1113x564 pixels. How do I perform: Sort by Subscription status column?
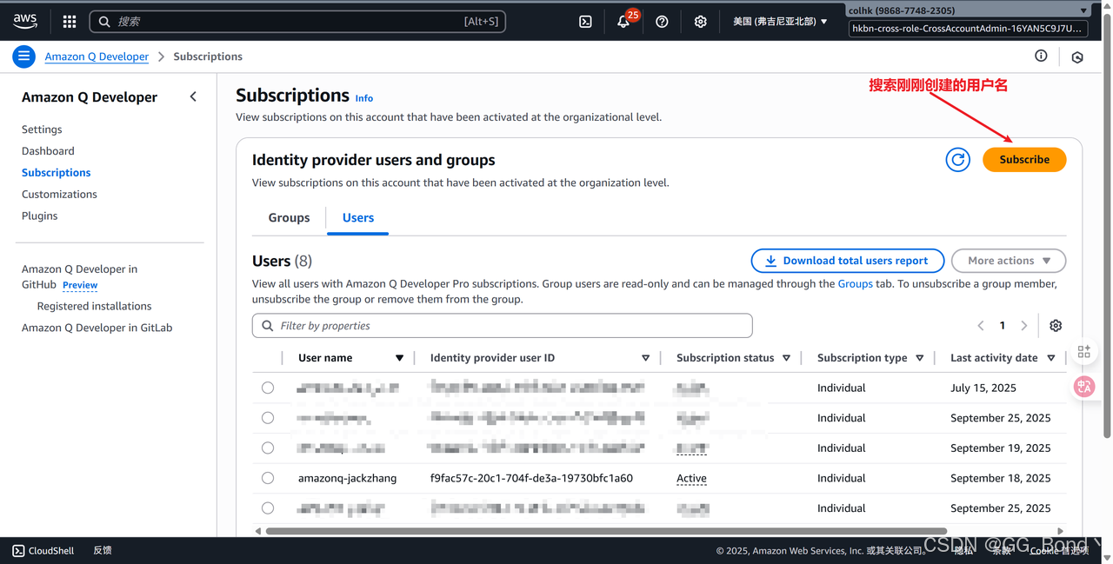[786, 358]
